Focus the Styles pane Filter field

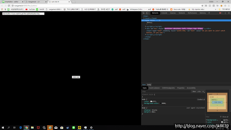(x=166, y=91)
